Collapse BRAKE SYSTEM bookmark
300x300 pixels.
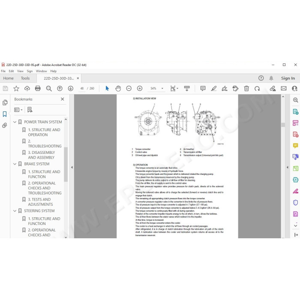coord(15,164)
